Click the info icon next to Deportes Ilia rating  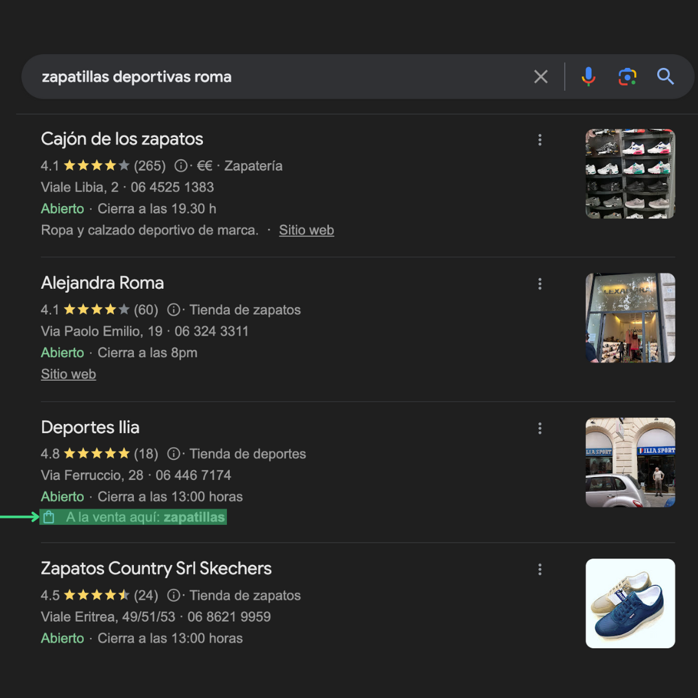173,454
